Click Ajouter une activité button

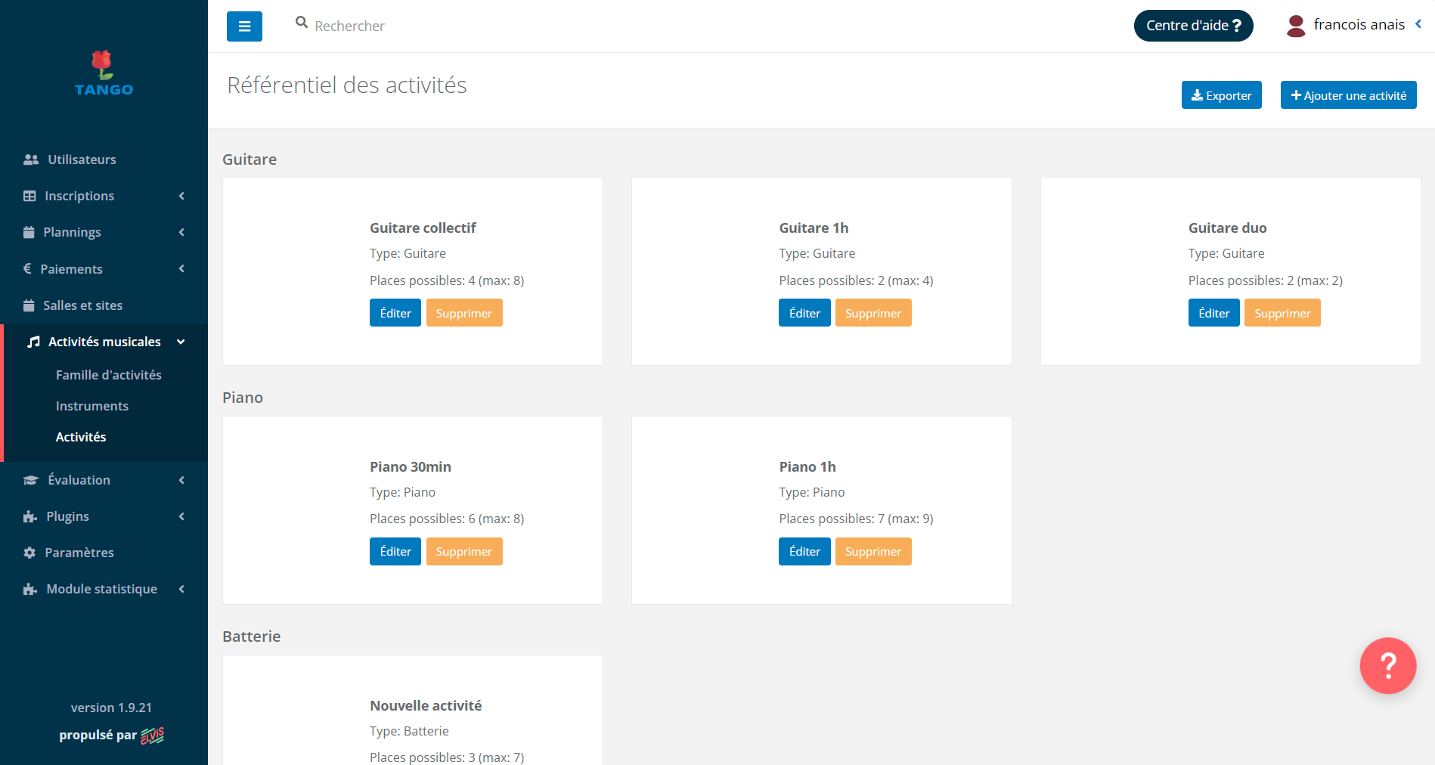1349,95
